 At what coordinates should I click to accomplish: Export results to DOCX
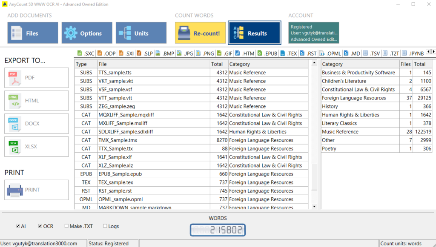point(36,124)
